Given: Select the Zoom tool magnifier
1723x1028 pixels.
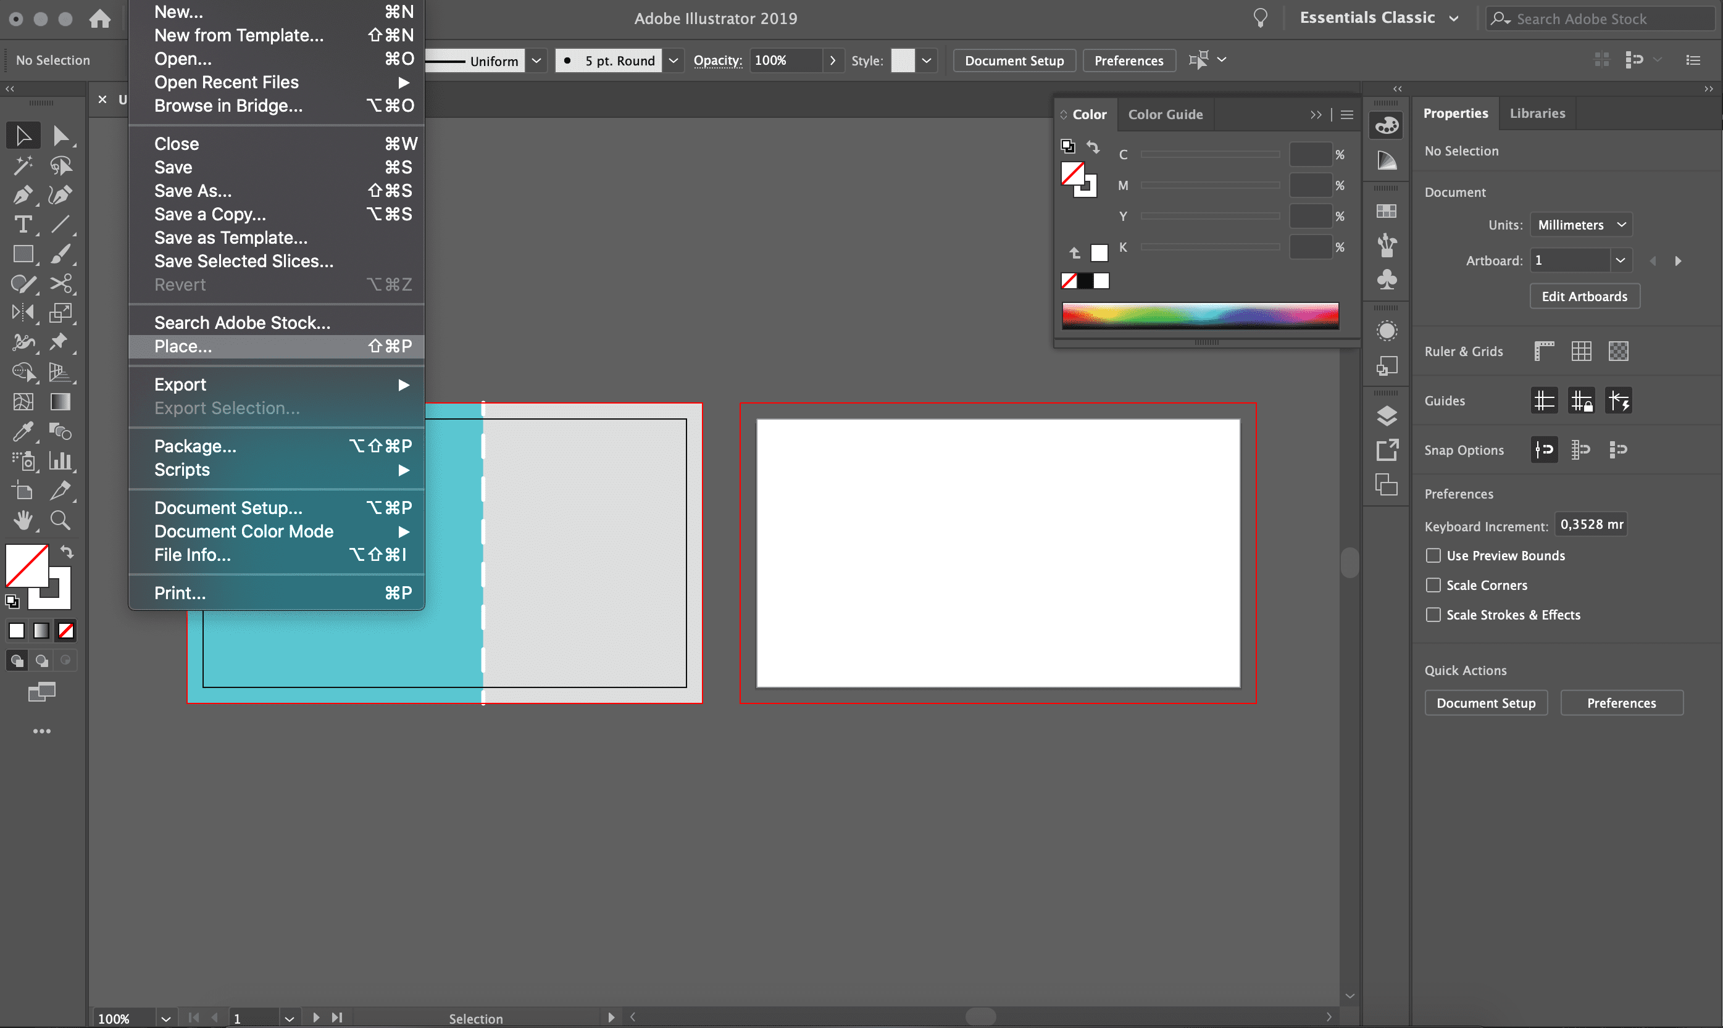Looking at the screenshot, I should [x=60, y=520].
